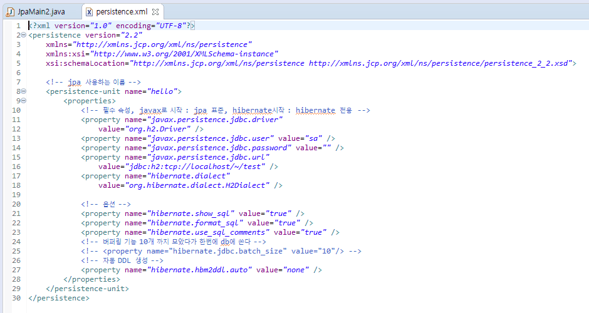
Task: Click "hibernate.hbm2ddl.auto" property name
Action: pyautogui.click(x=199, y=269)
